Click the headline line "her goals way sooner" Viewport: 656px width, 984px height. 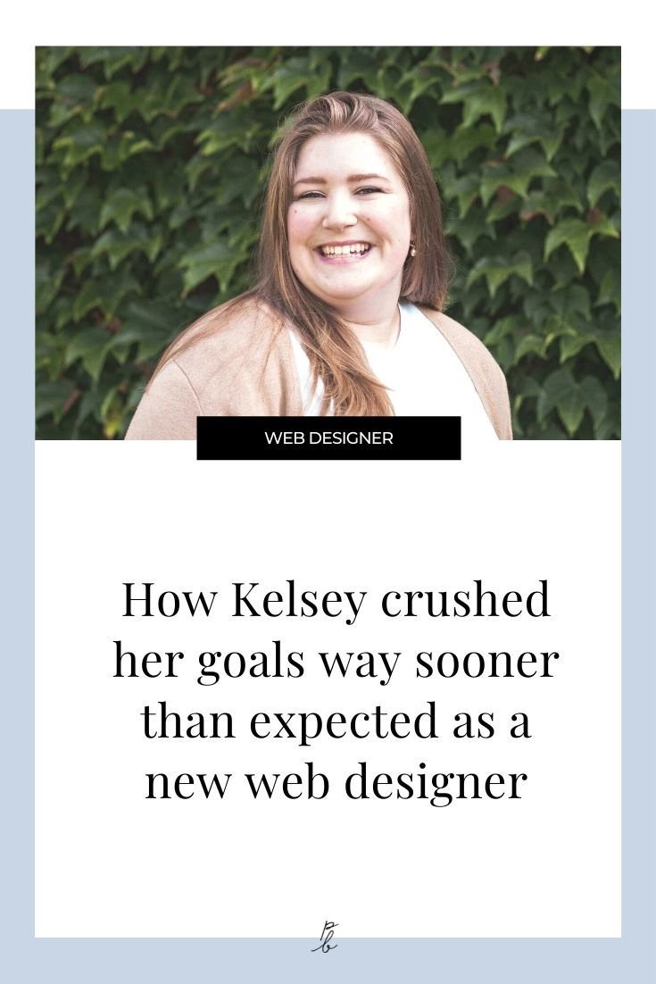(x=336, y=662)
